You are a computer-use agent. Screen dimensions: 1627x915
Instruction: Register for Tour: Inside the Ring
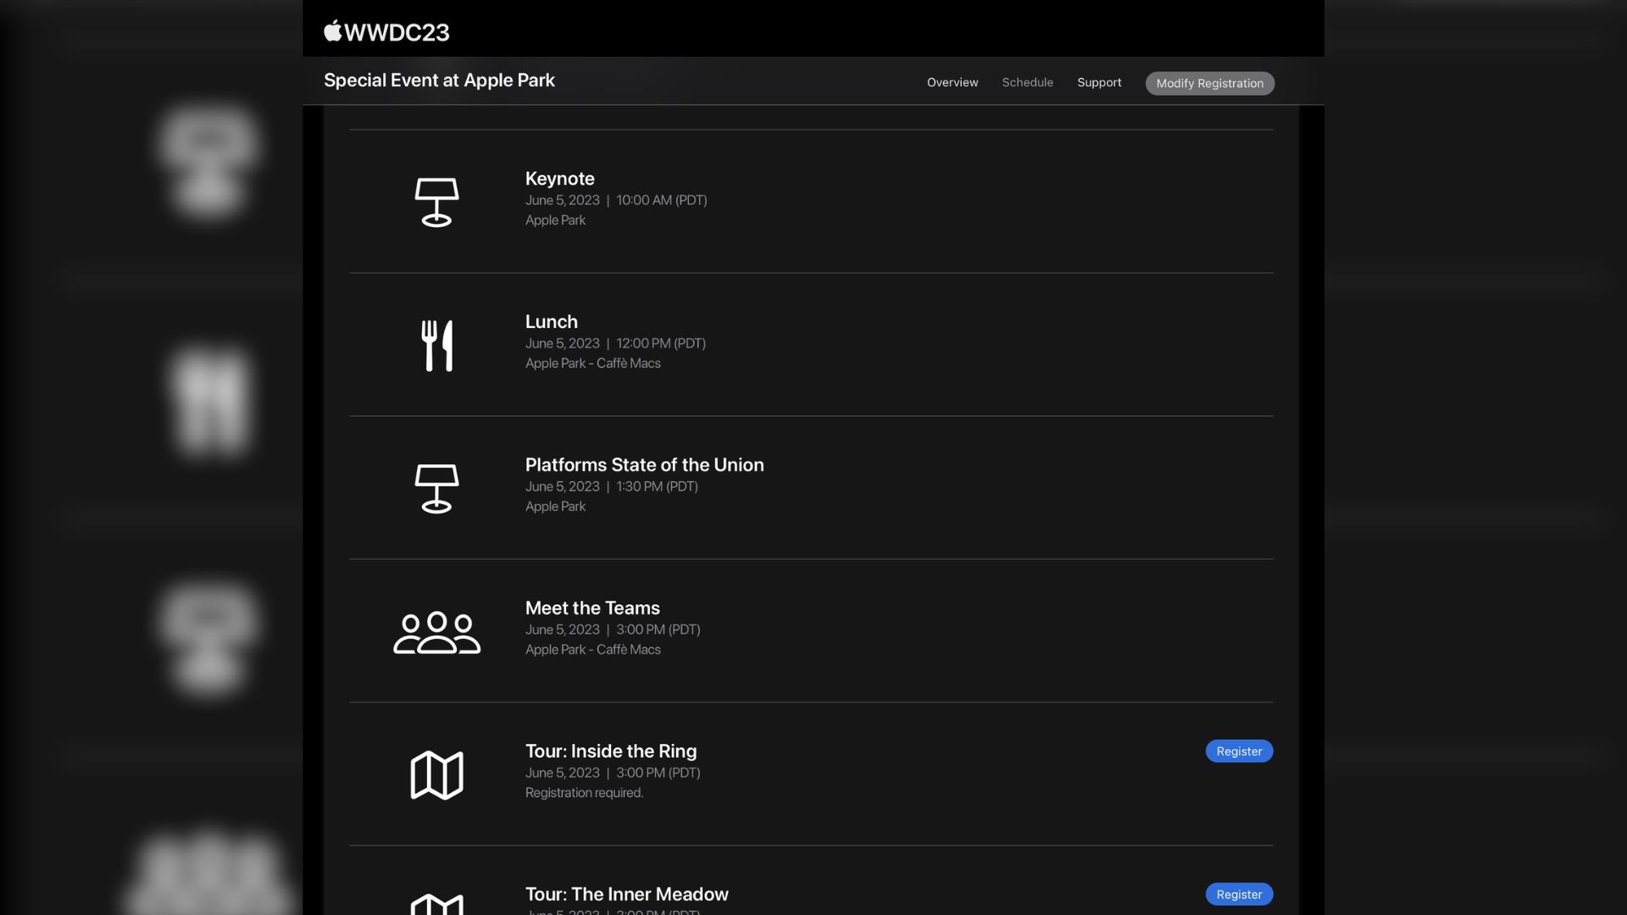(x=1239, y=751)
